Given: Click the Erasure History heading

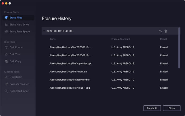Looking at the screenshot, I should 57,19.
